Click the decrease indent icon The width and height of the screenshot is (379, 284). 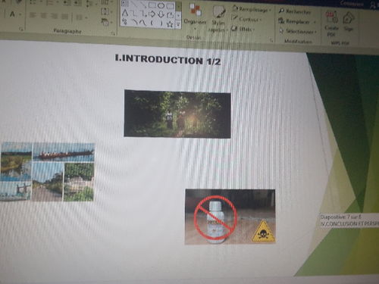[x=67, y=3]
